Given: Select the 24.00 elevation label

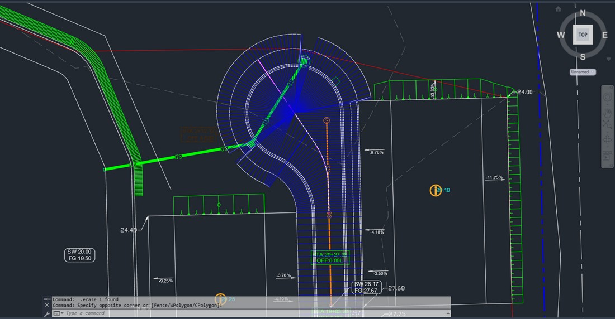Looking at the screenshot, I should click(525, 92).
